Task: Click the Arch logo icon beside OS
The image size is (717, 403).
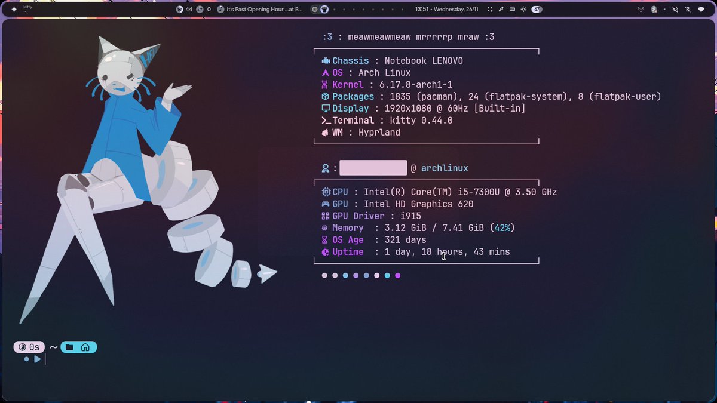Action: point(326,73)
